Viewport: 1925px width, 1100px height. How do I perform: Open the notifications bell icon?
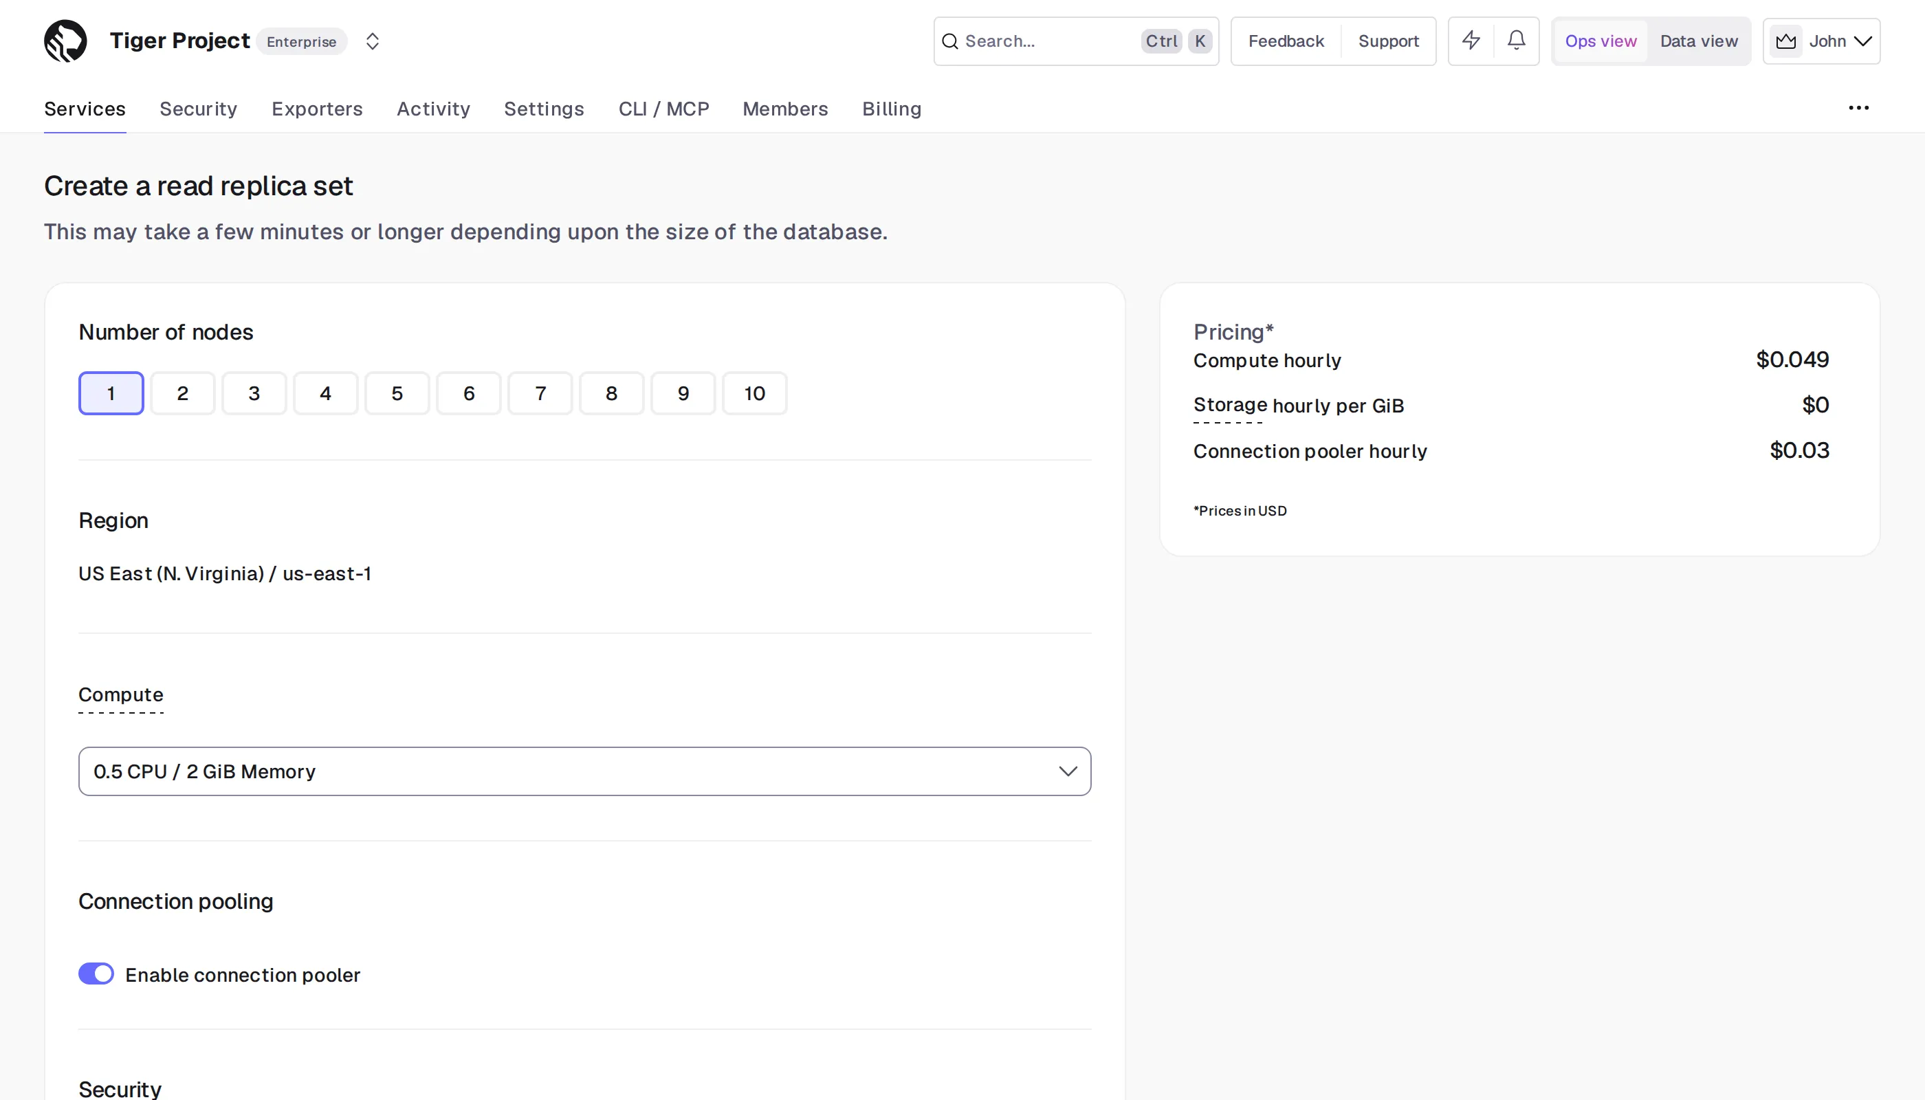coord(1516,41)
